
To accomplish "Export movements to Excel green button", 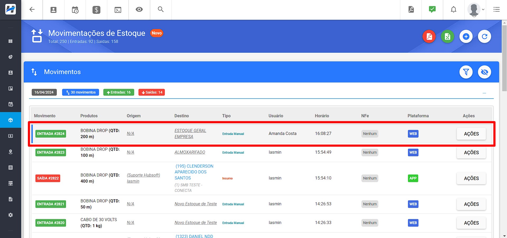I will [x=448, y=37].
